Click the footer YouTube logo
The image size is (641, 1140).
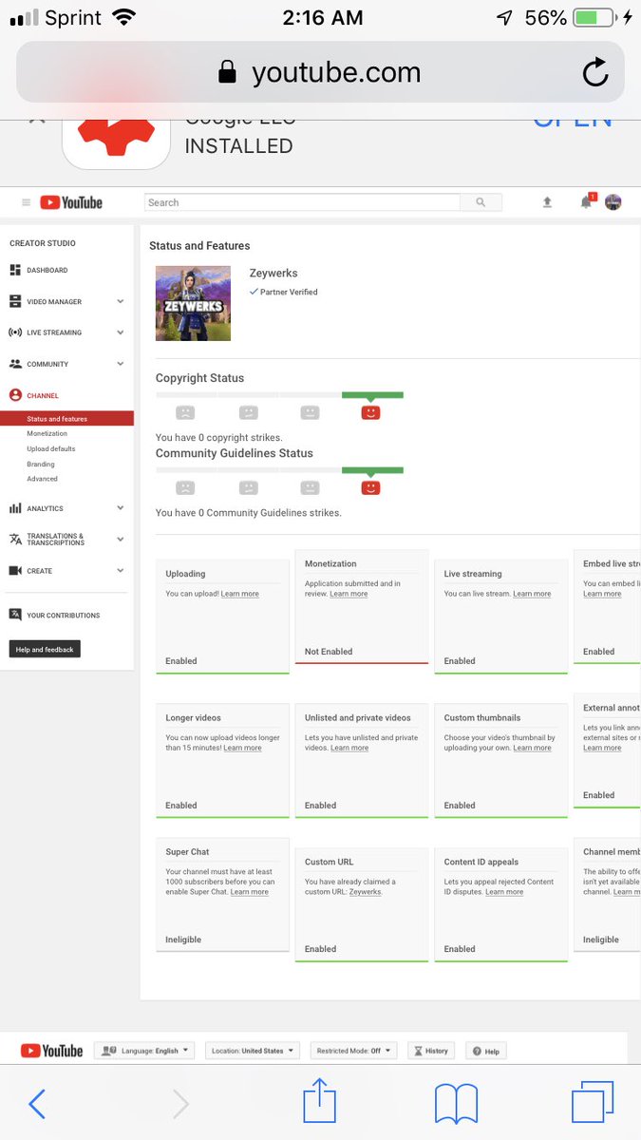[x=51, y=1051]
